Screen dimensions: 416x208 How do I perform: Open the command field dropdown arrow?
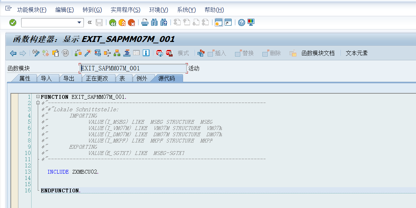pyautogui.click(x=79, y=23)
